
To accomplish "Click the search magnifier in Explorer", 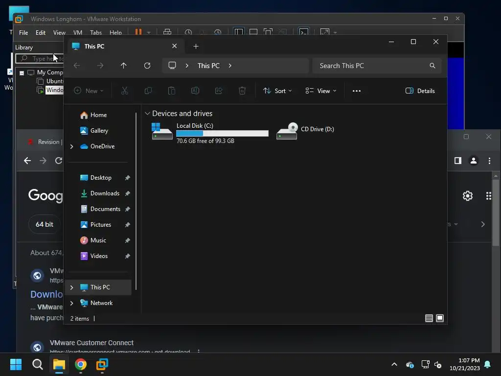I will 433,66.
